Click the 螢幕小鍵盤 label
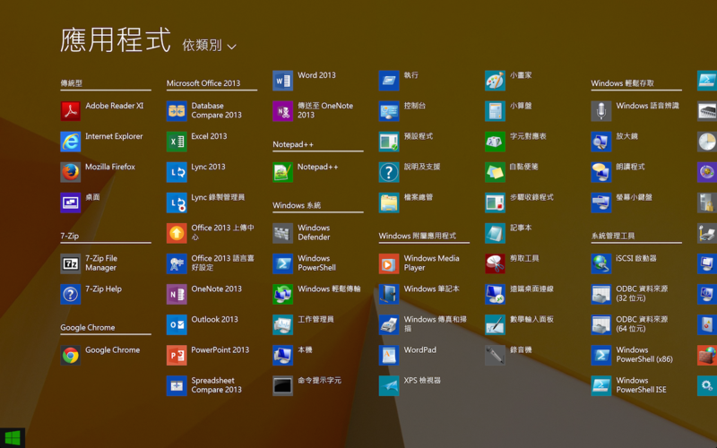 pos(635,197)
